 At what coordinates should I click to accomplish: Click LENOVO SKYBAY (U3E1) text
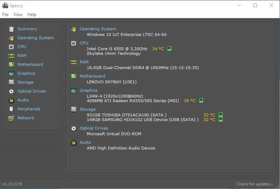click(x=112, y=82)
